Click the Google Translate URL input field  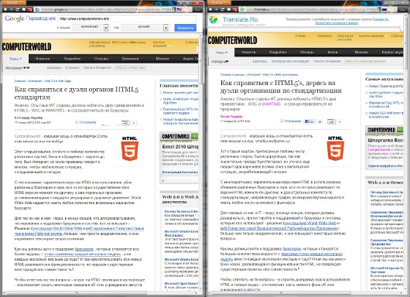point(127,19)
